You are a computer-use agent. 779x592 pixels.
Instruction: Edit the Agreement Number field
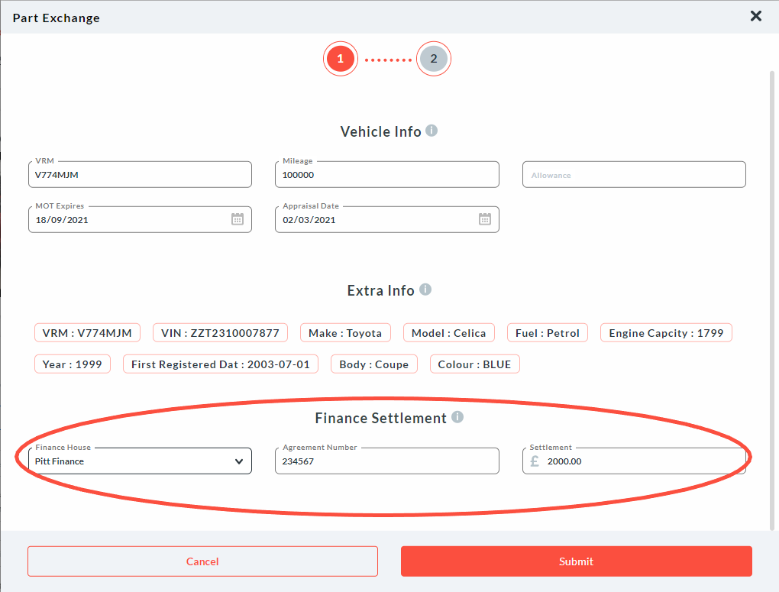tap(386, 461)
